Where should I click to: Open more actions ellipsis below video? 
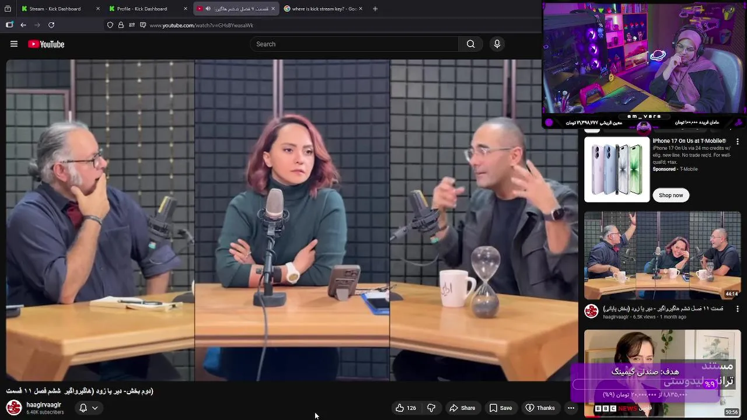click(x=571, y=408)
